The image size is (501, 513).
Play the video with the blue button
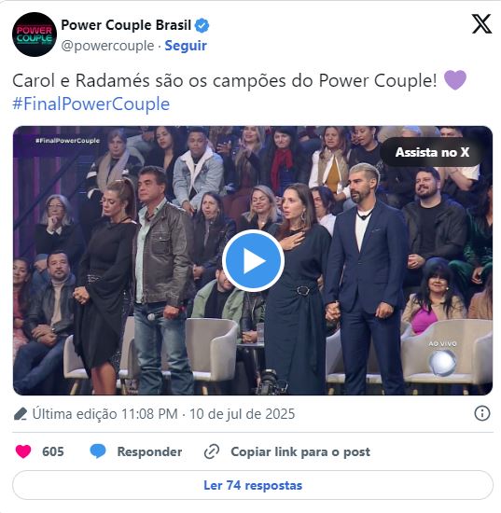point(253,260)
